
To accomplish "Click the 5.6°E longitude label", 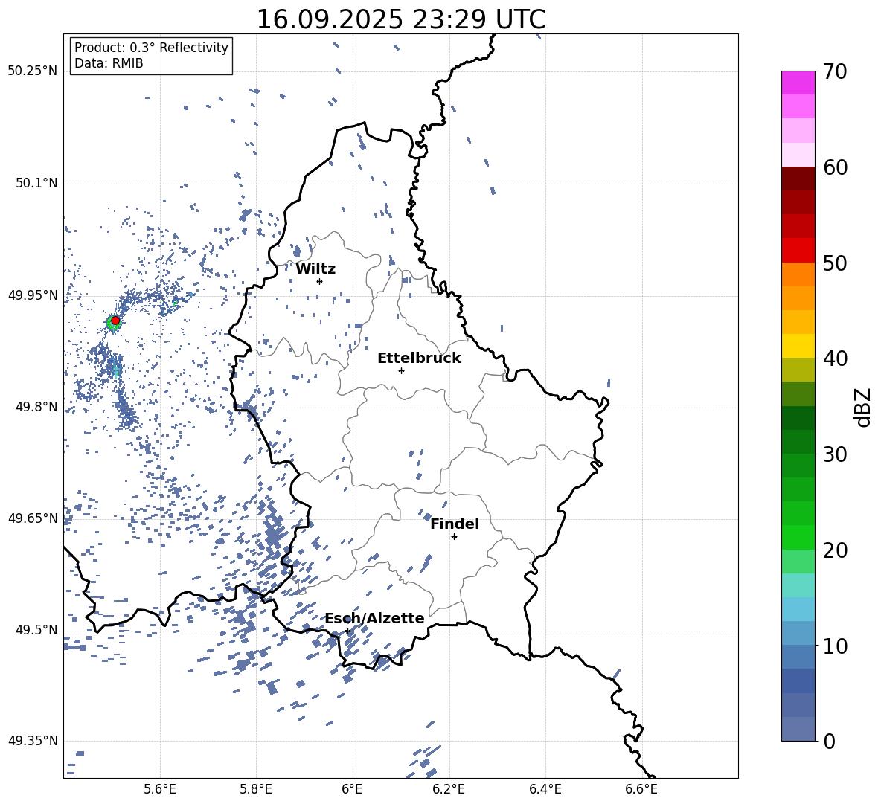I will pos(160,789).
